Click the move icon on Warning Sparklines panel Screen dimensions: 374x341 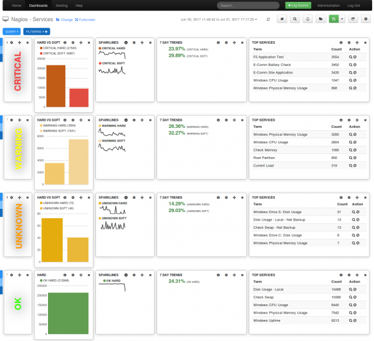[x=141, y=118]
